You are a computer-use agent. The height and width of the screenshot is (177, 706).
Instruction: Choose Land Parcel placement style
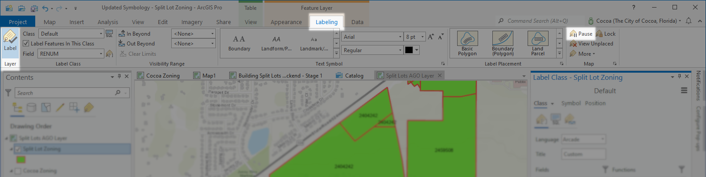pyautogui.click(x=537, y=43)
